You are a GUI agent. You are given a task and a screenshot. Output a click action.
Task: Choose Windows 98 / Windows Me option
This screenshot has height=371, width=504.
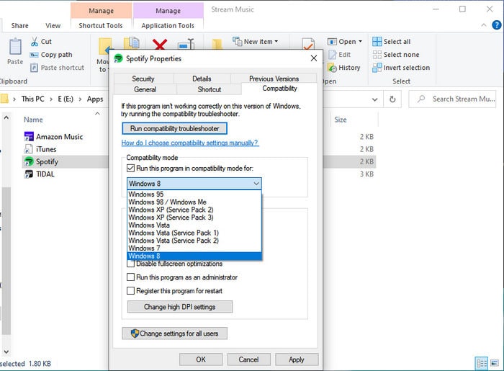click(194, 202)
